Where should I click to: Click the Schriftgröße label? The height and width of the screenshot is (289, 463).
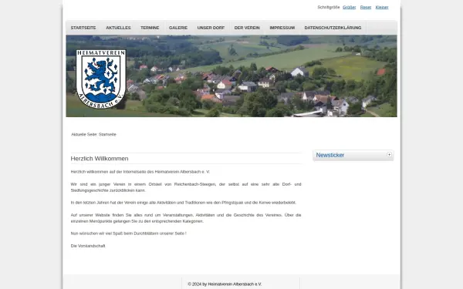(329, 8)
